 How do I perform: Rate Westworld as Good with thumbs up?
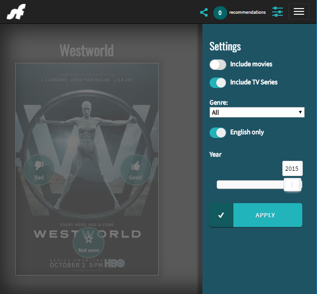135,170
